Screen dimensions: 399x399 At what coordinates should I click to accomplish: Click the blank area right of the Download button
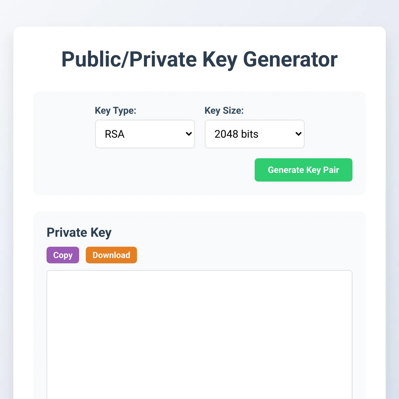pyautogui.click(x=233, y=255)
